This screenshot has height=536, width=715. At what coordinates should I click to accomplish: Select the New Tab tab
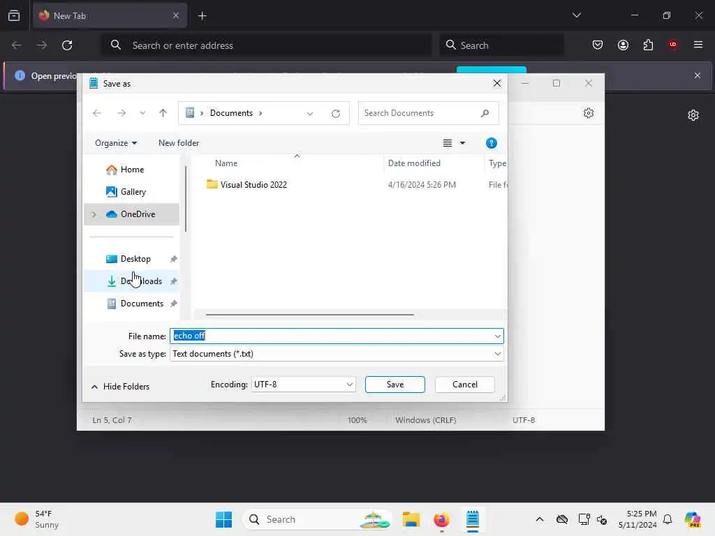click(x=110, y=15)
